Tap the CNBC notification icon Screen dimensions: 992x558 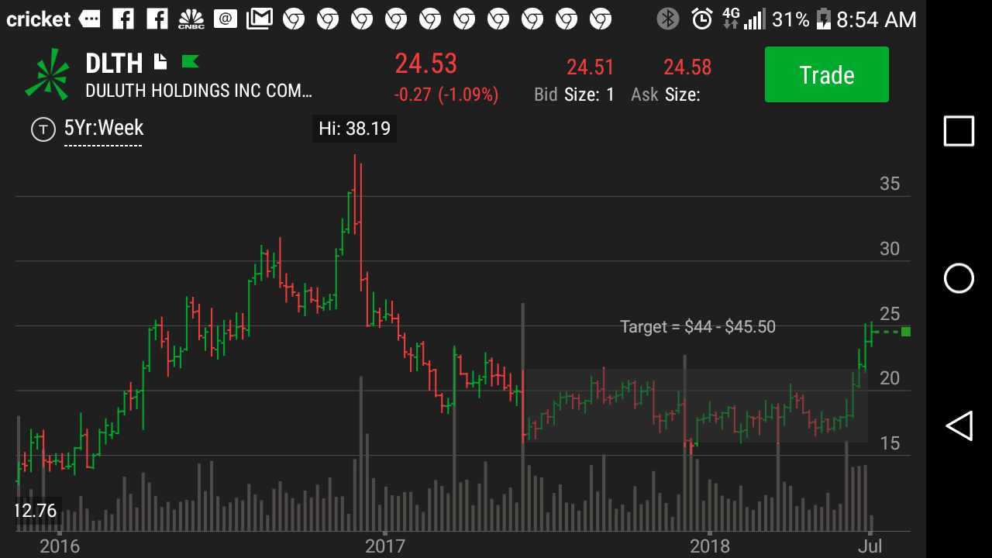191,19
